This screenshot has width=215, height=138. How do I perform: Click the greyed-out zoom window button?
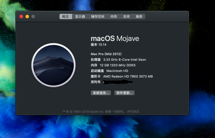(x=33, y=17)
